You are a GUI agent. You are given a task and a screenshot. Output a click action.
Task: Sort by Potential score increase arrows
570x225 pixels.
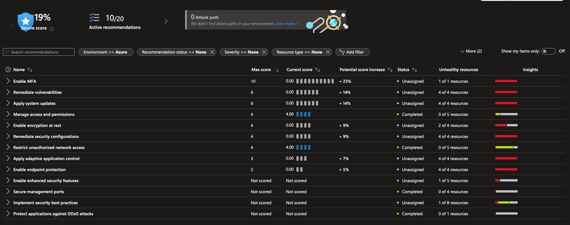pos(390,70)
